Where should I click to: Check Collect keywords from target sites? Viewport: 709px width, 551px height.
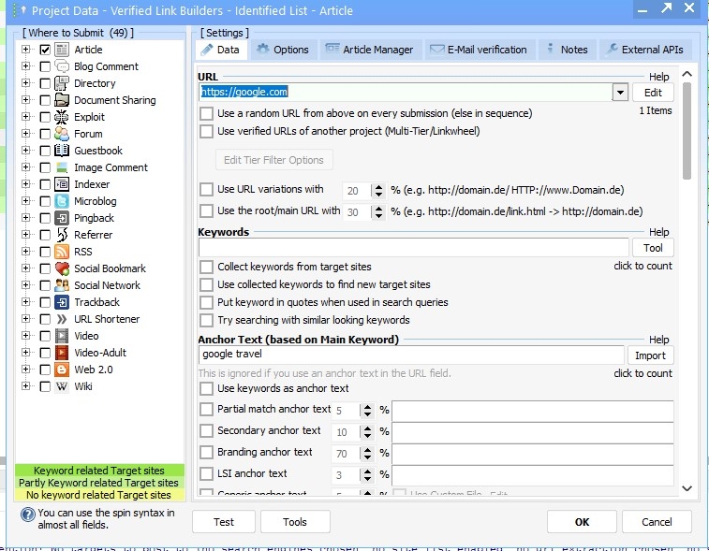tap(207, 268)
